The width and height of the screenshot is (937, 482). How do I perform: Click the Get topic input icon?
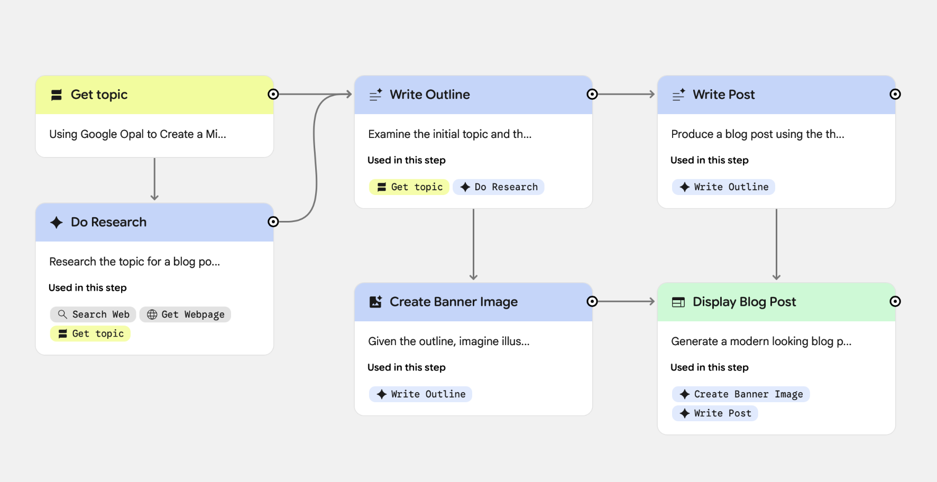tap(57, 95)
